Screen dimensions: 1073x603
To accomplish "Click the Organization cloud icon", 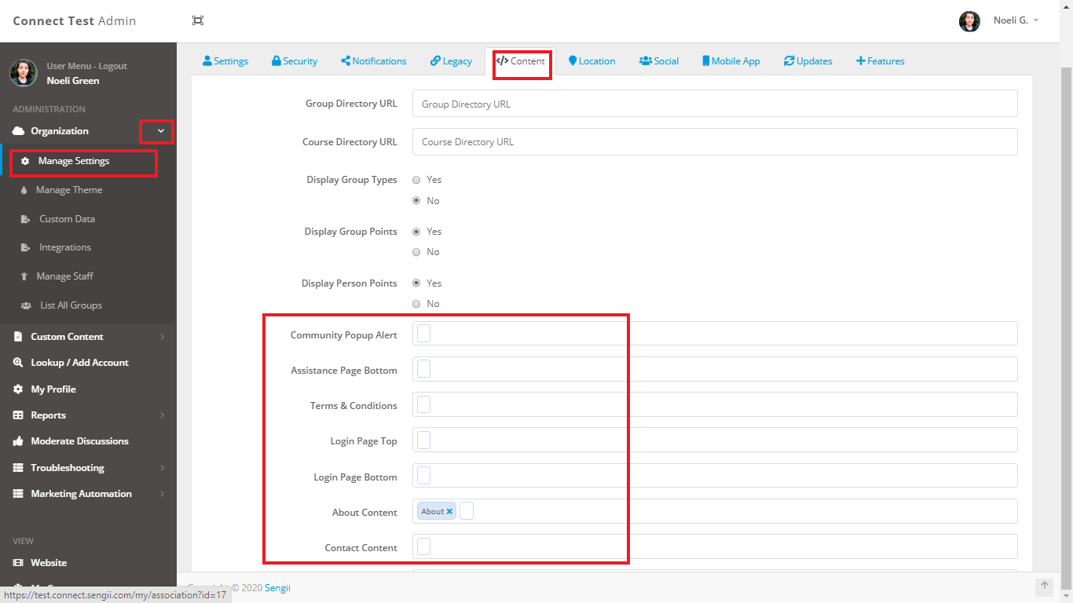I will click(x=19, y=131).
